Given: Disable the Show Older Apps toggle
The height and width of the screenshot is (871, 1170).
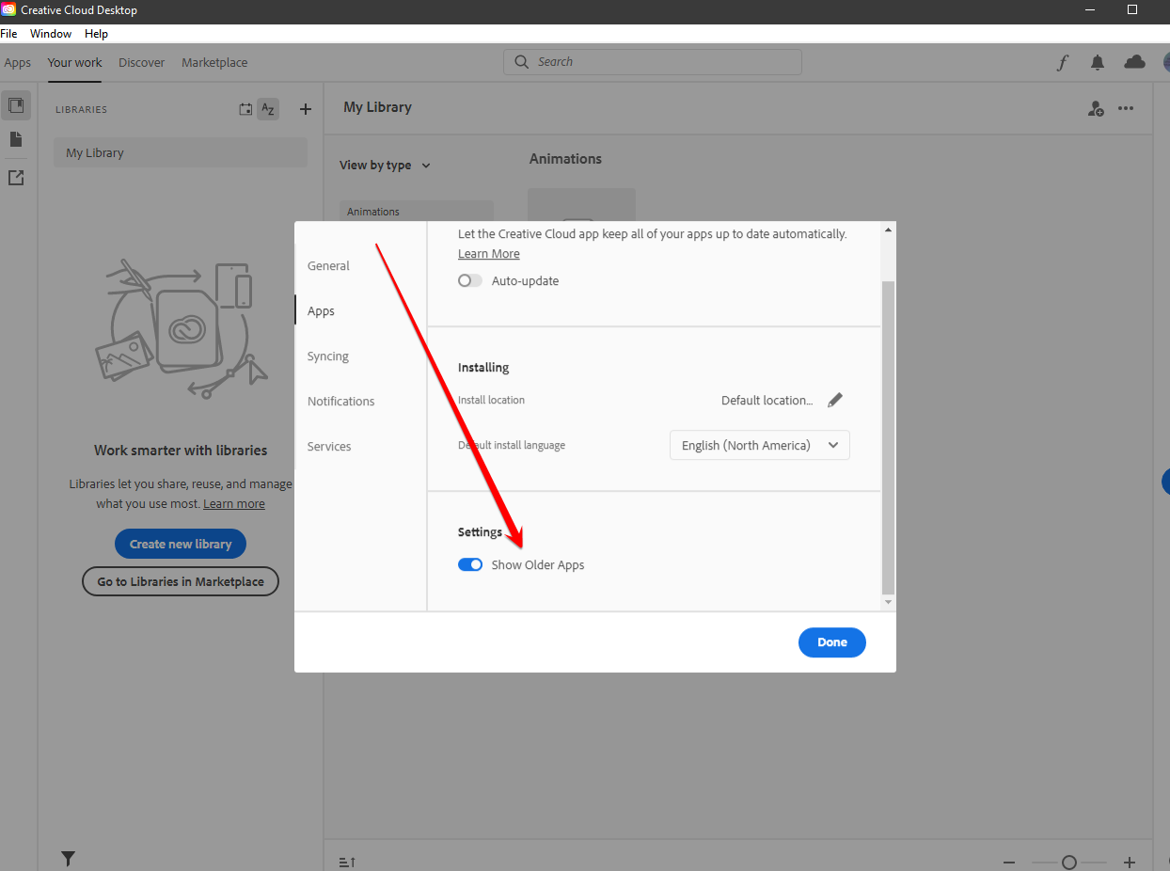Looking at the screenshot, I should (469, 564).
